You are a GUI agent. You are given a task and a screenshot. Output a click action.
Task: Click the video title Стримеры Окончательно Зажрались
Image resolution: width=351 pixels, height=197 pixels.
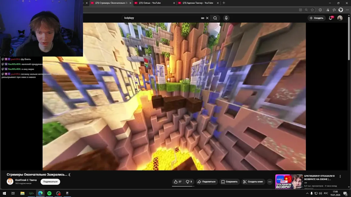(39, 175)
